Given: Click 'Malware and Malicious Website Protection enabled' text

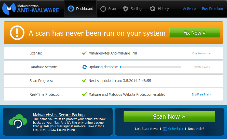Looking at the screenshot, I should pyautogui.click(x=127, y=94).
